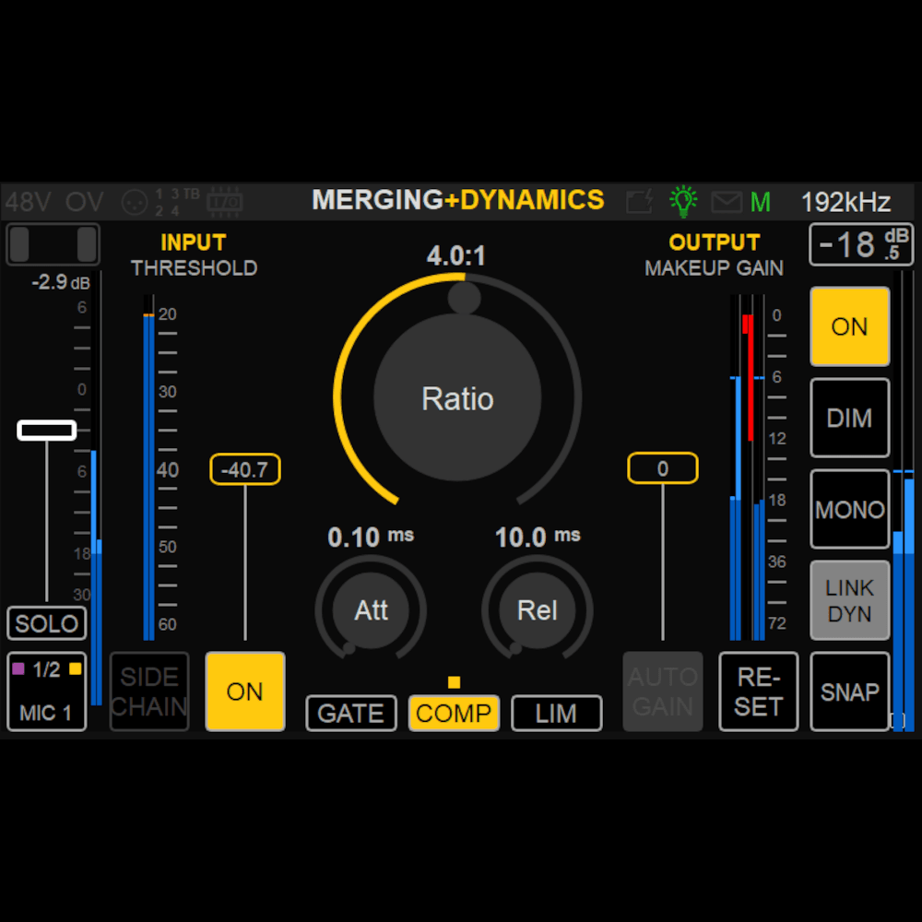922x922 pixels.
Task: Enable the LINK DYN button
Action: 849,600
